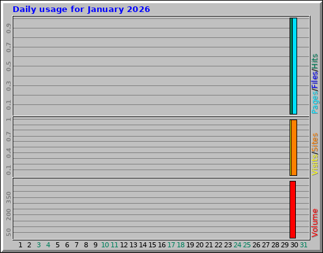This screenshot has height=253, width=323.
Task: Click the 0.4 value on the Visits axis
Action: [x=9, y=153]
